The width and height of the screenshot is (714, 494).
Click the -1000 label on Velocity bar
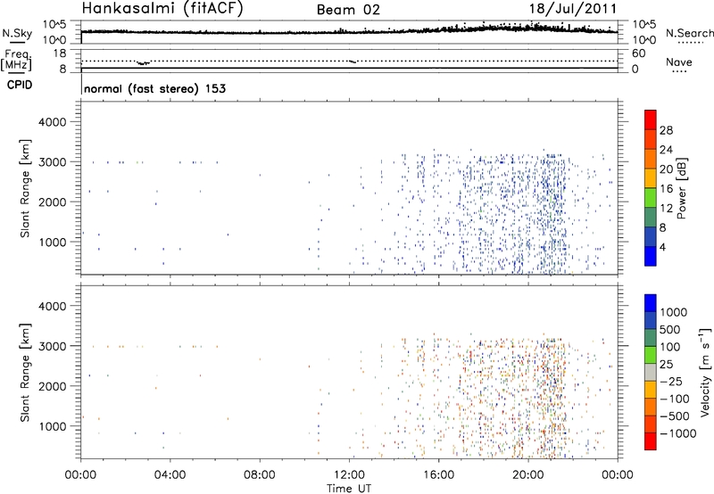(678, 433)
